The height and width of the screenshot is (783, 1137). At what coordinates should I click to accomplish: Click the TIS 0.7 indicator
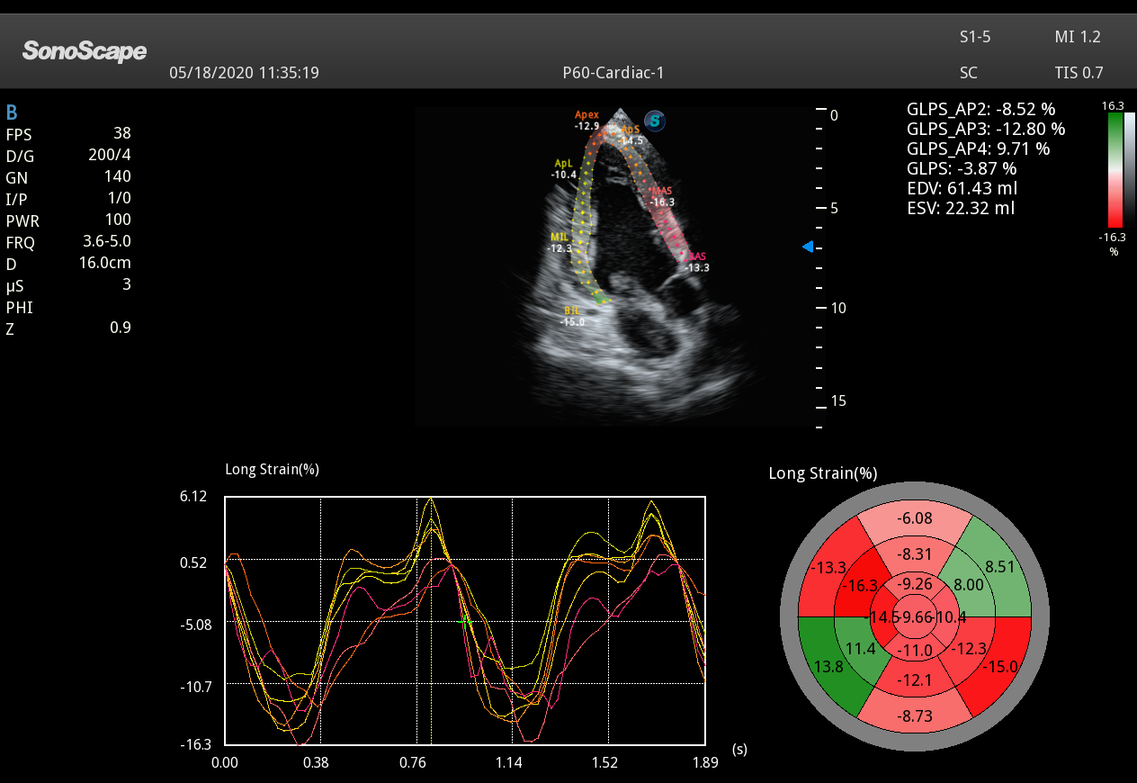1079,73
